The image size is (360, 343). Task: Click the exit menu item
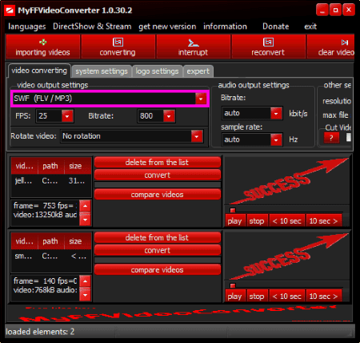coord(310,26)
